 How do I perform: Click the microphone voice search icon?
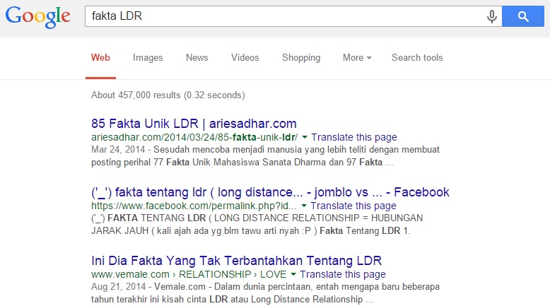pos(491,17)
